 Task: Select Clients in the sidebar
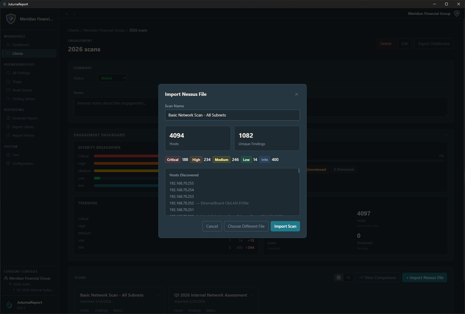(17, 53)
